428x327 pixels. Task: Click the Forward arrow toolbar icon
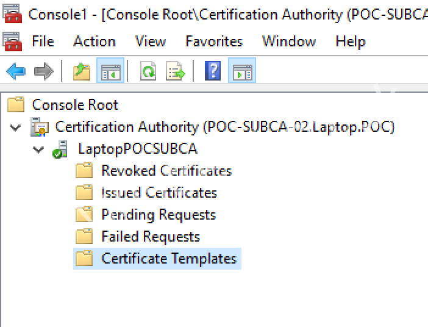click(43, 71)
